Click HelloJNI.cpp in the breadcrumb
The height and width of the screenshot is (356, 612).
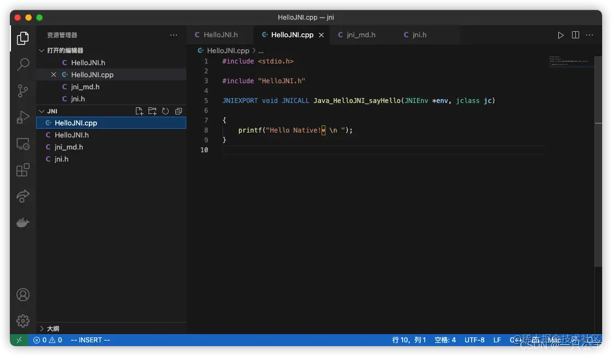(x=228, y=51)
